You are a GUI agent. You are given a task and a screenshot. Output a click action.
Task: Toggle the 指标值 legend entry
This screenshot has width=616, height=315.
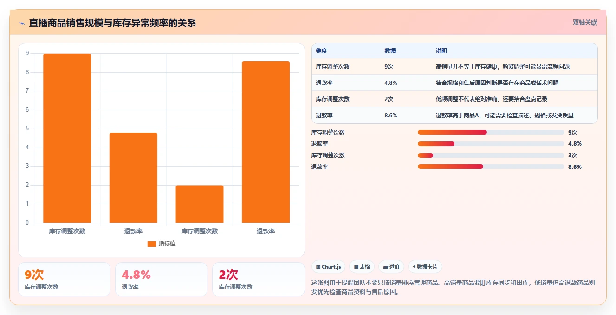(161, 244)
